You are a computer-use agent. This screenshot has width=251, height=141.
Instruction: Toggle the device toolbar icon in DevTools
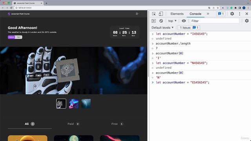tap(161, 14)
